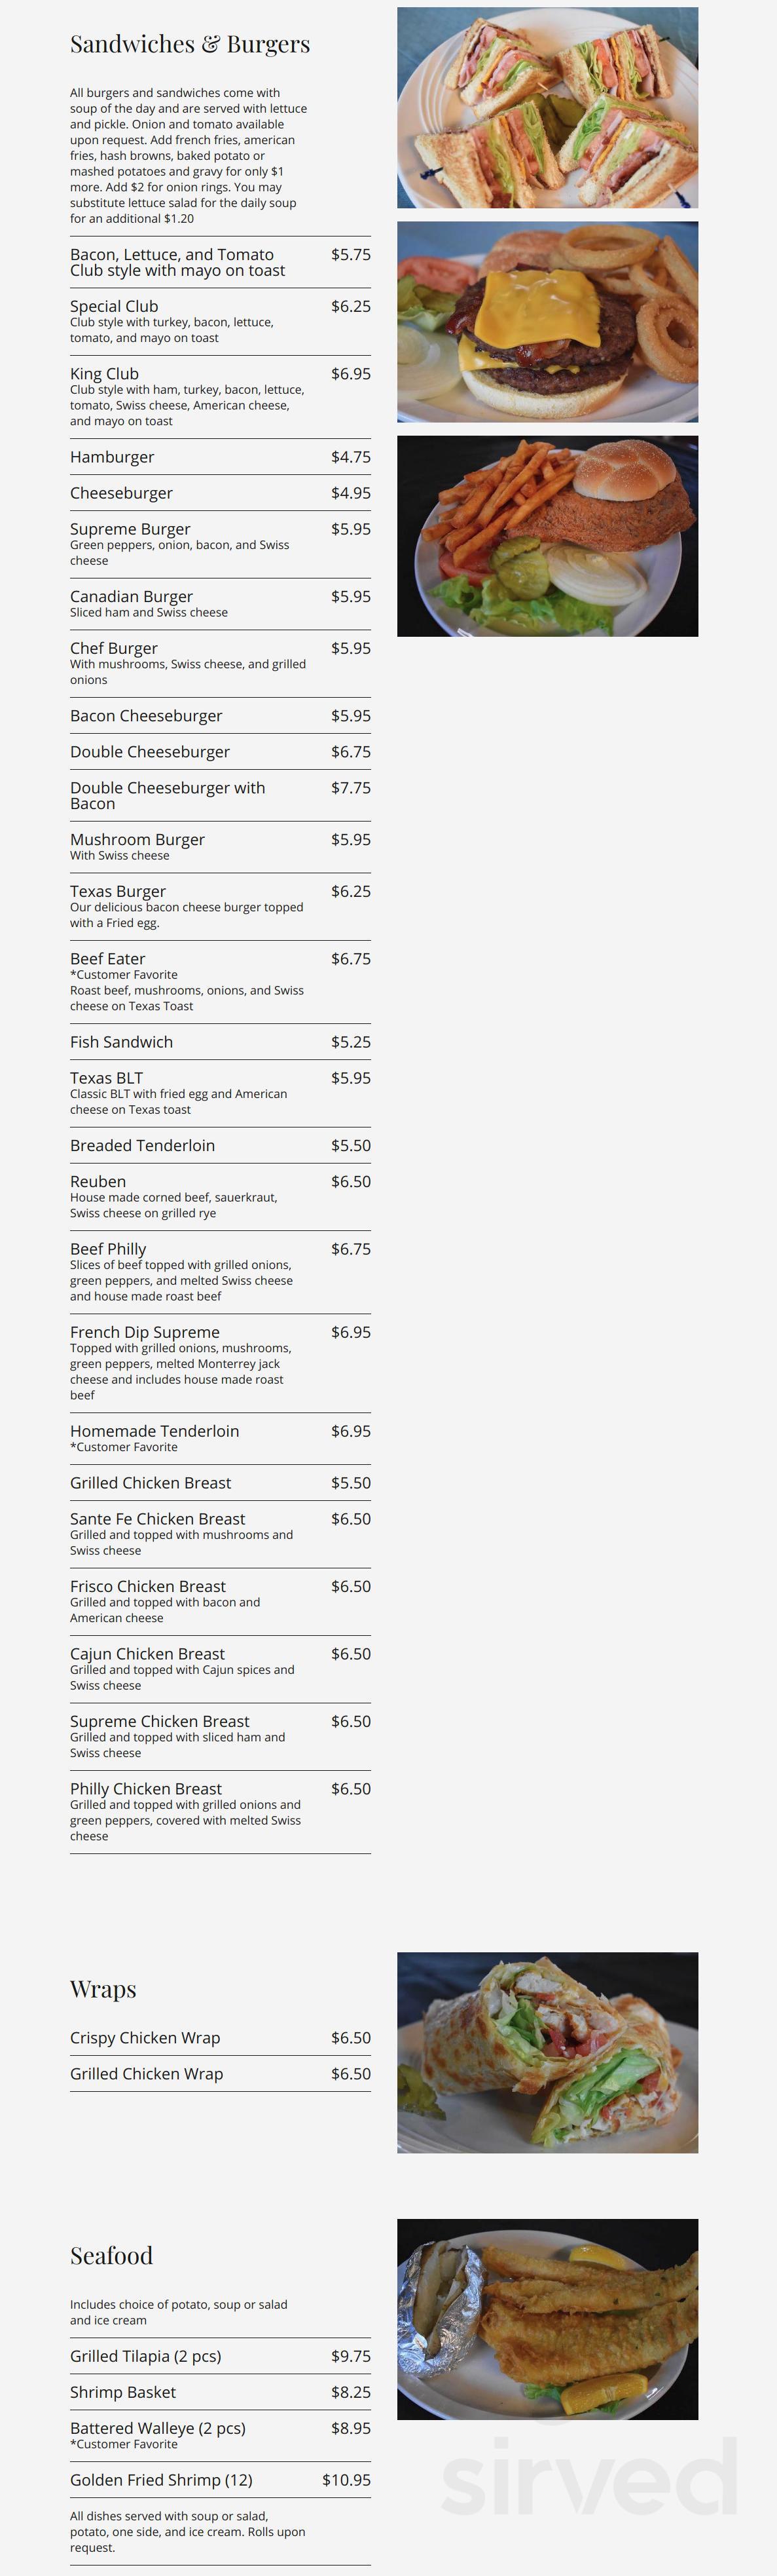Click the battered fish and baked potato photo
Screen dimensions: 777x2576
pyautogui.click(x=547, y=2319)
